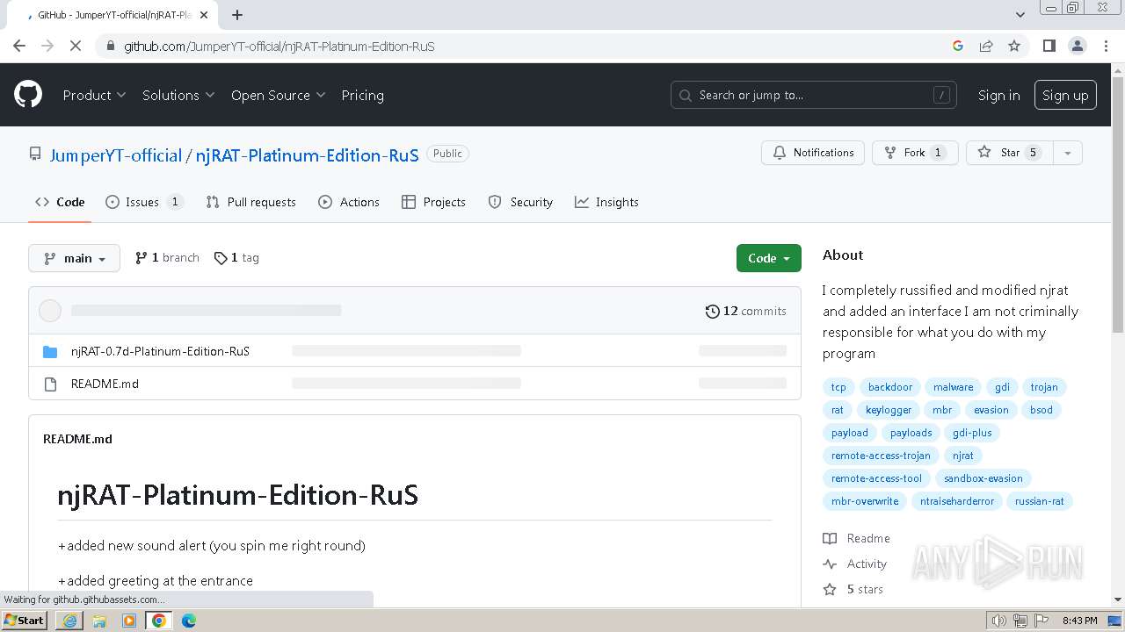Click the ntraiseharderror topic tag
Viewport: 1125px width, 632px height.
tap(956, 501)
